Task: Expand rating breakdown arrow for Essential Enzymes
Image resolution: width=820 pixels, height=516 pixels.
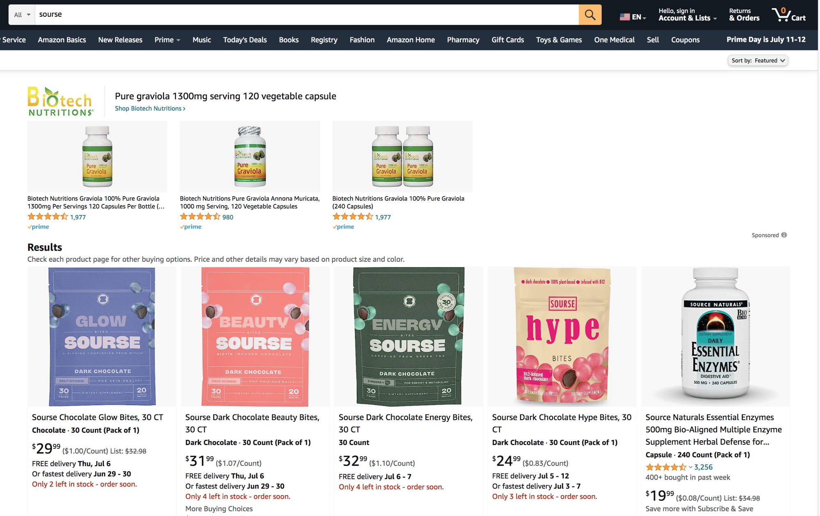Action: click(690, 467)
